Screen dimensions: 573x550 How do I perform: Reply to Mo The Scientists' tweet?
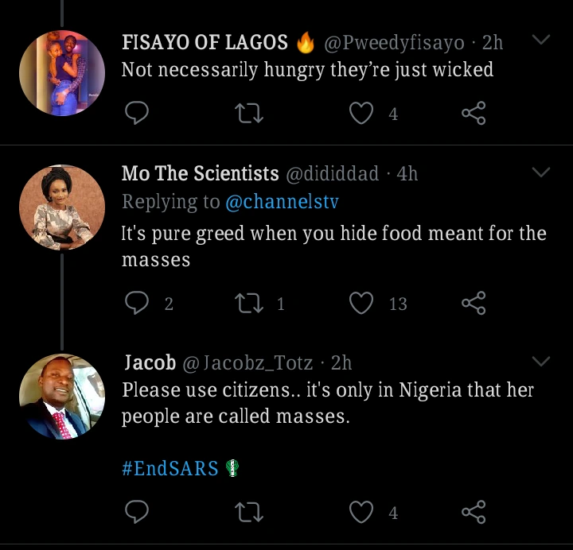137,303
